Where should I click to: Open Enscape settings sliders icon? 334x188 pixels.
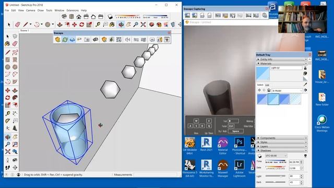pyautogui.click(x=144, y=40)
